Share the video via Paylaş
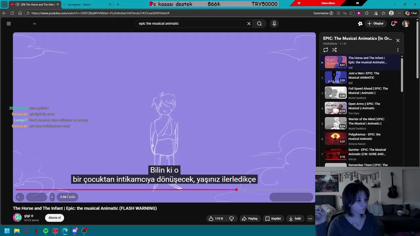The height and width of the screenshot is (236, 420). 249,219
